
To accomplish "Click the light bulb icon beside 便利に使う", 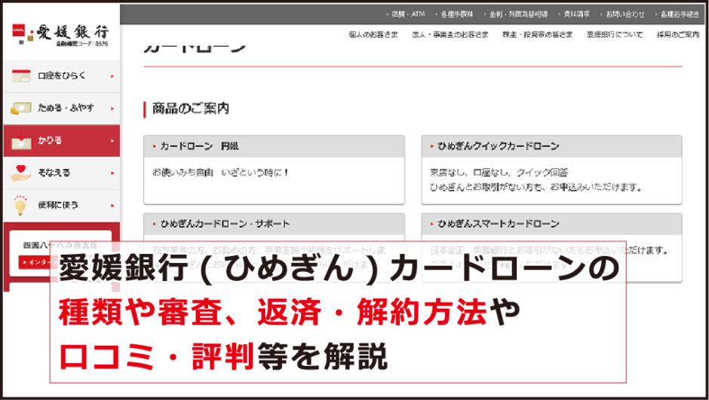I will click(20, 205).
